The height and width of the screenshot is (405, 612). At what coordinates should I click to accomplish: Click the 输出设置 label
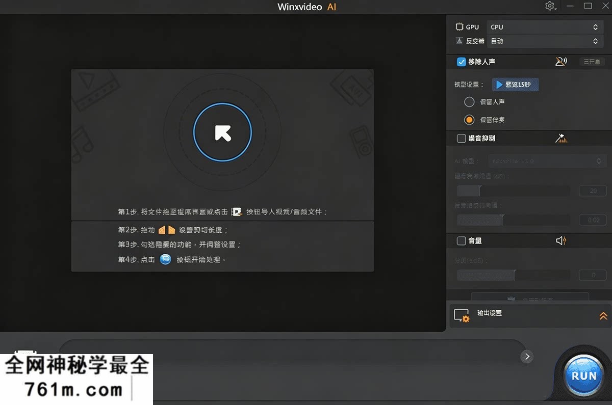[x=489, y=313]
